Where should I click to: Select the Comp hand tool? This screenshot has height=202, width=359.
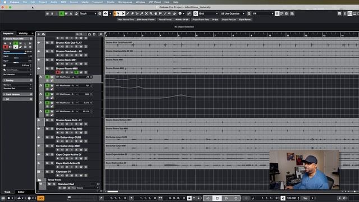(x=156, y=13)
